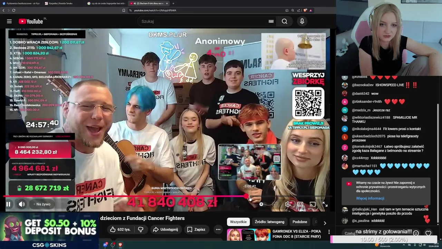The height and width of the screenshot is (249, 442).
Task: Enter full screen mode
Action: point(325,204)
